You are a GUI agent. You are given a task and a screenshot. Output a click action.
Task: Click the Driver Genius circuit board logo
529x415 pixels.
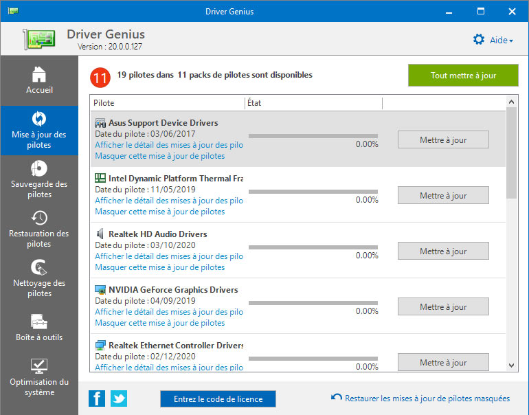pos(39,39)
